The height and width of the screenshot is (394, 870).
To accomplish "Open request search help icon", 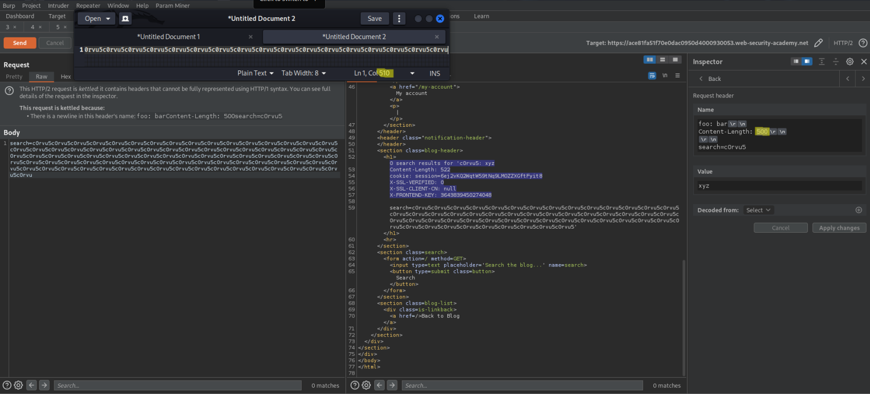I will 7,385.
